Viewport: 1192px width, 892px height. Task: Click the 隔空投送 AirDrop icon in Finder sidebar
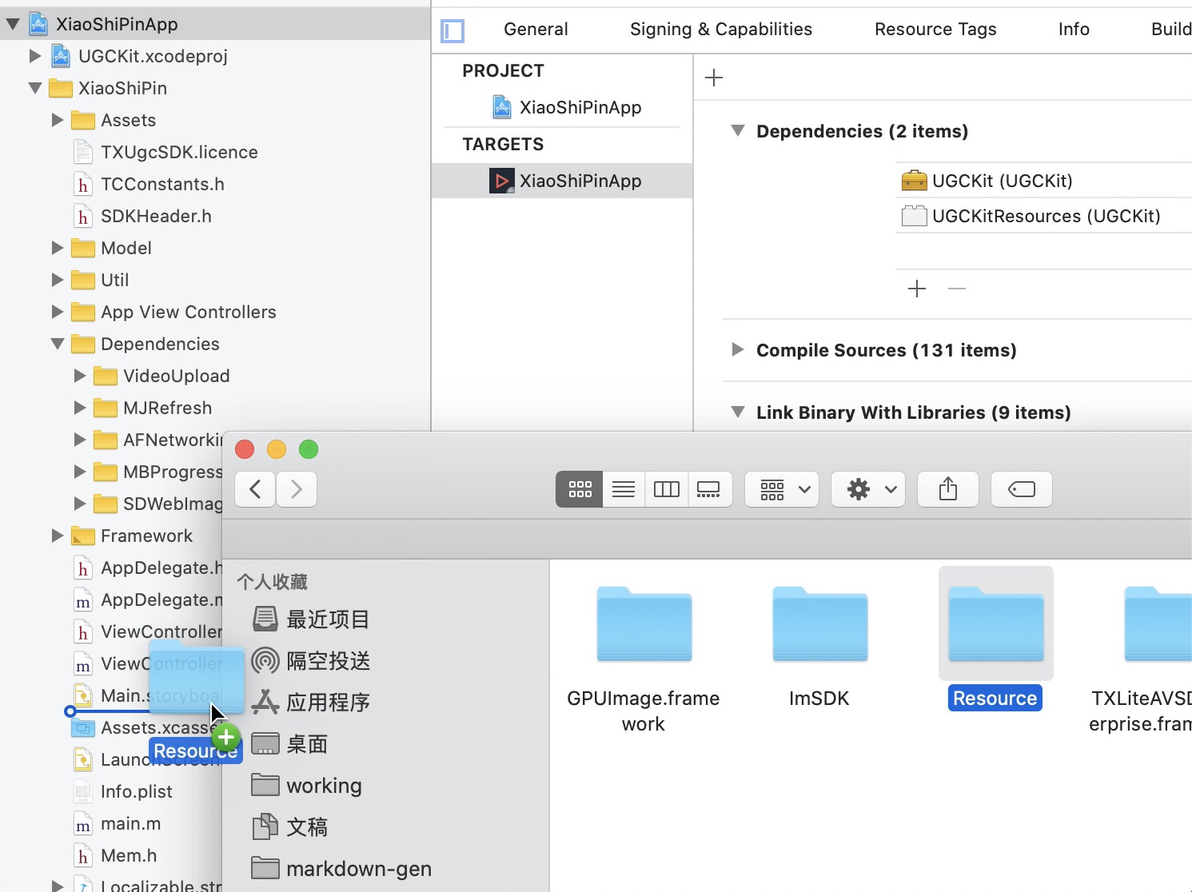click(265, 661)
